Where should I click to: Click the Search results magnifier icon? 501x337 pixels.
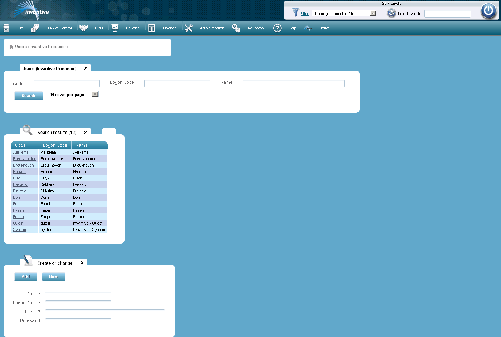pyautogui.click(x=28, y=130)
